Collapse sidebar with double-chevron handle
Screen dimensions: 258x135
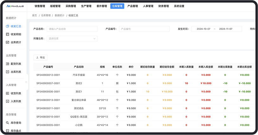coord(26,82)
